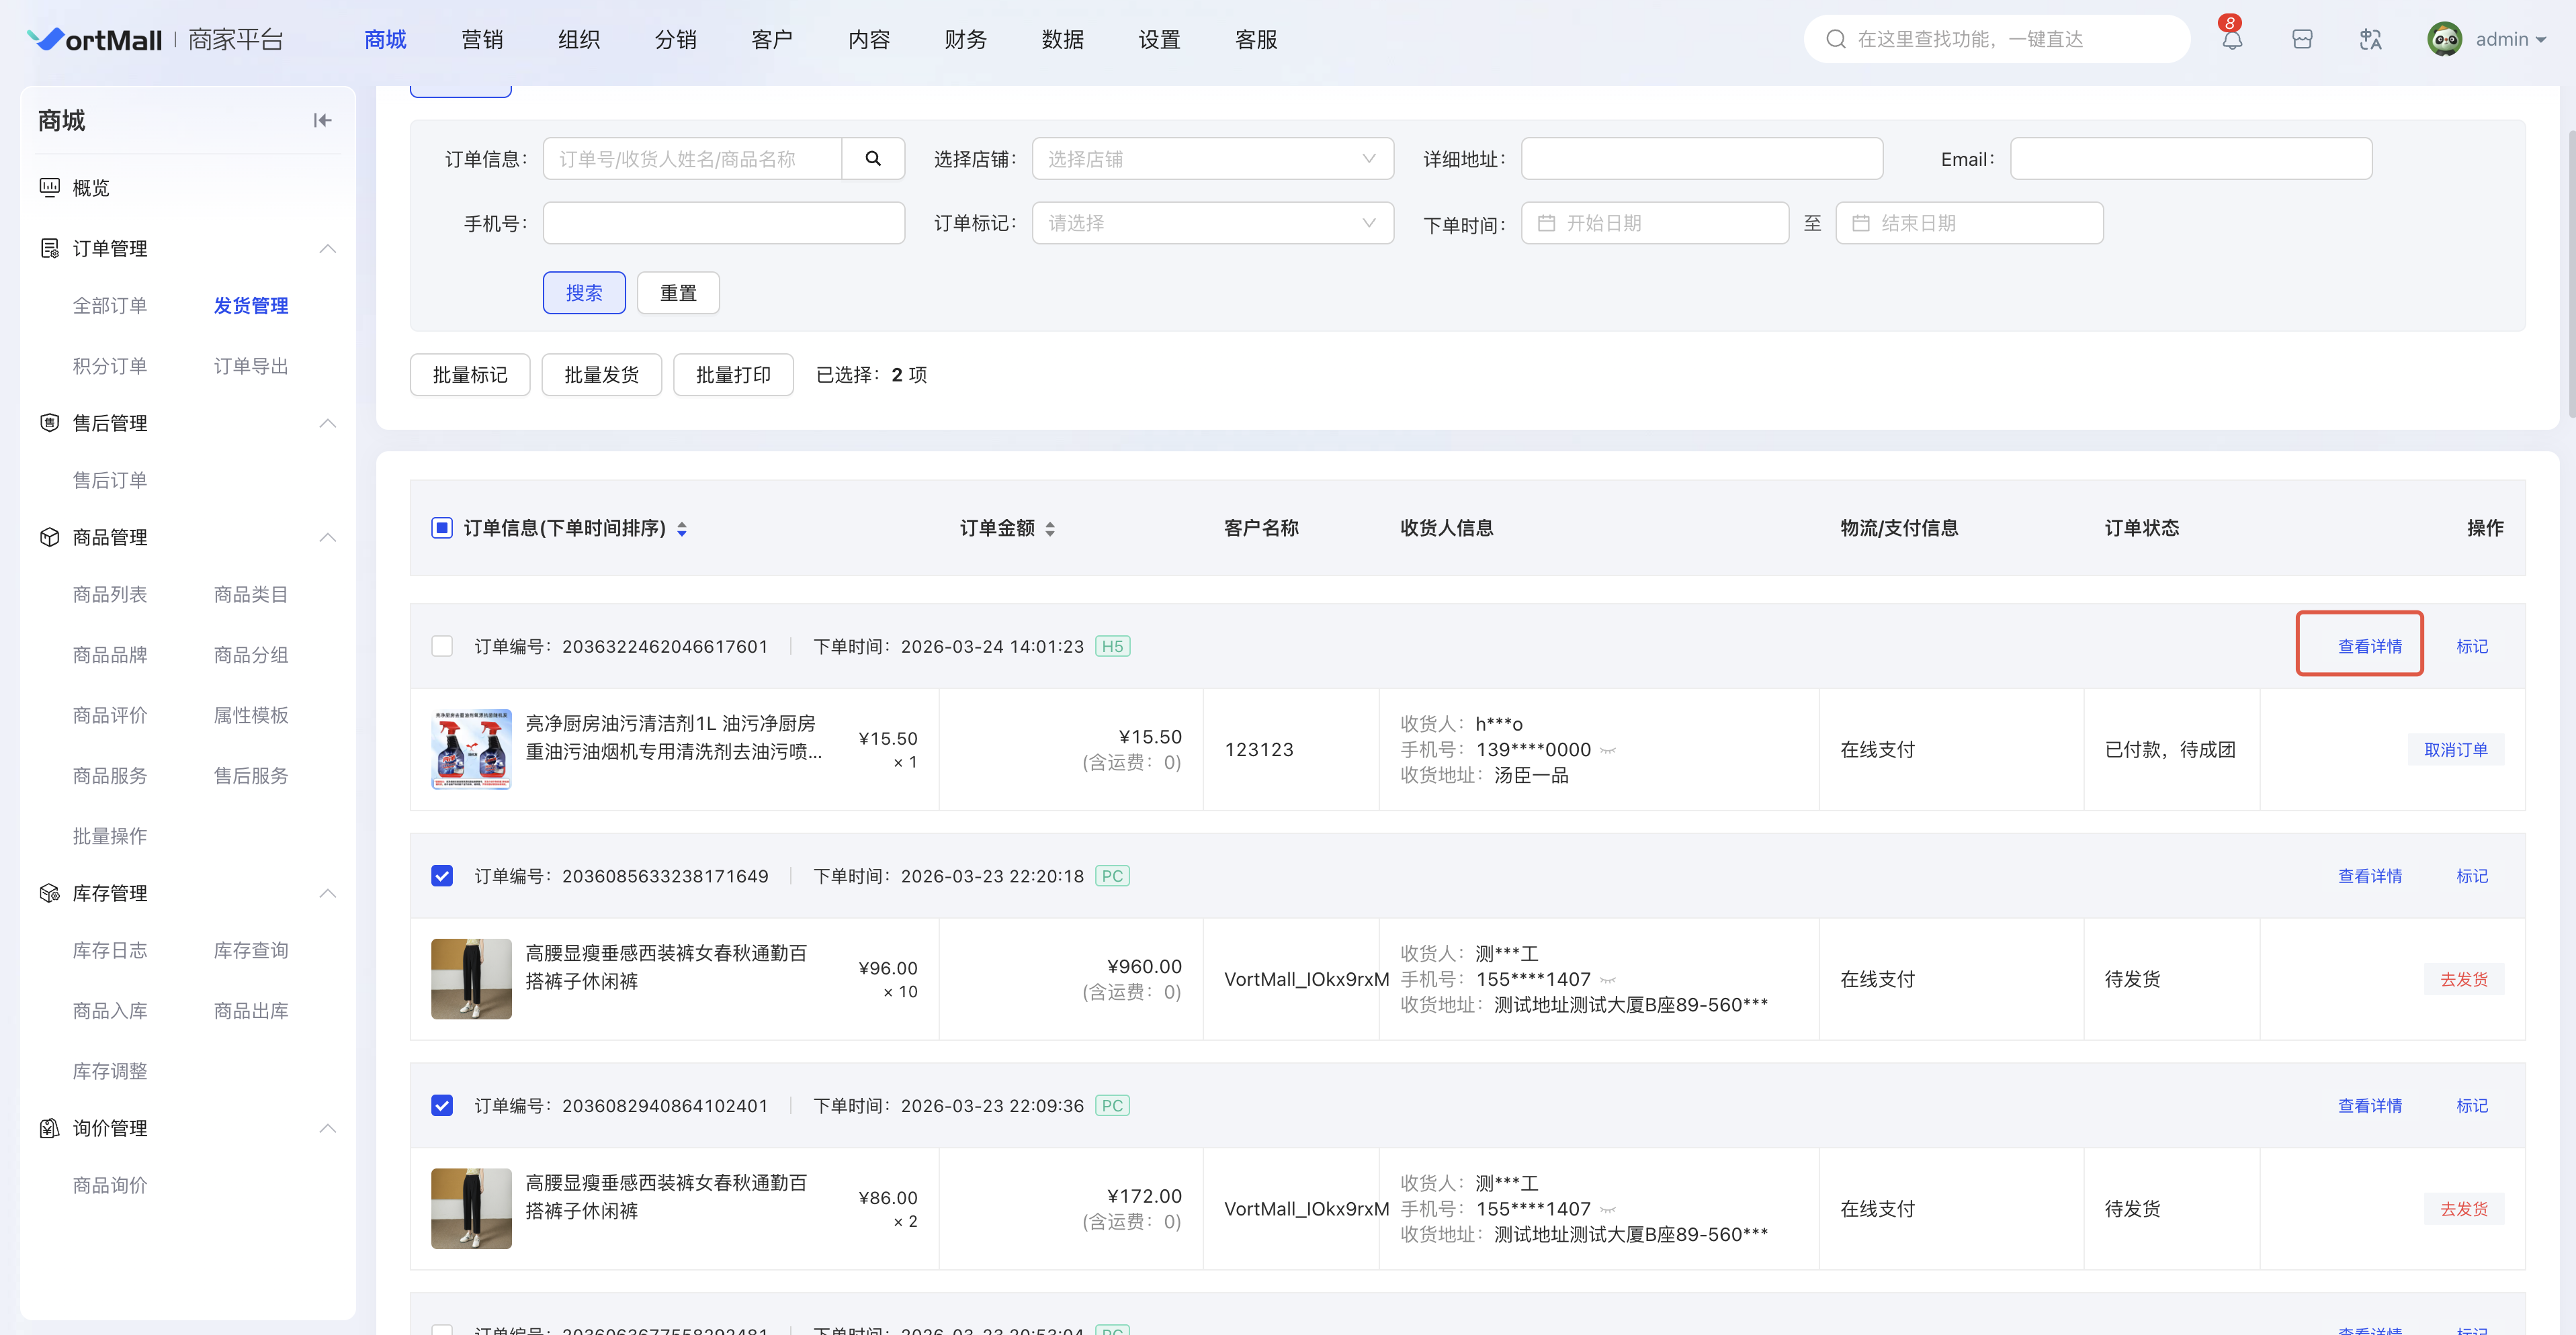Click the 批量发货 button
The image size is (2576, 1335).
(601, 375)
